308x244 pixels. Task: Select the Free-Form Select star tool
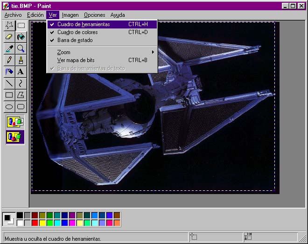9,25
